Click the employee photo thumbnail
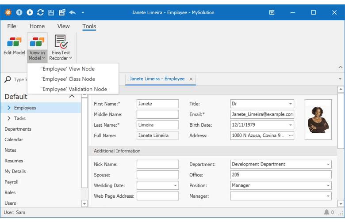 click(318, 120)
